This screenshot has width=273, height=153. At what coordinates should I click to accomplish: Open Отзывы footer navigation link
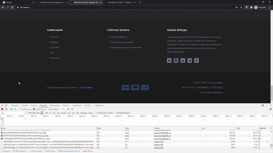pos(54,42)
